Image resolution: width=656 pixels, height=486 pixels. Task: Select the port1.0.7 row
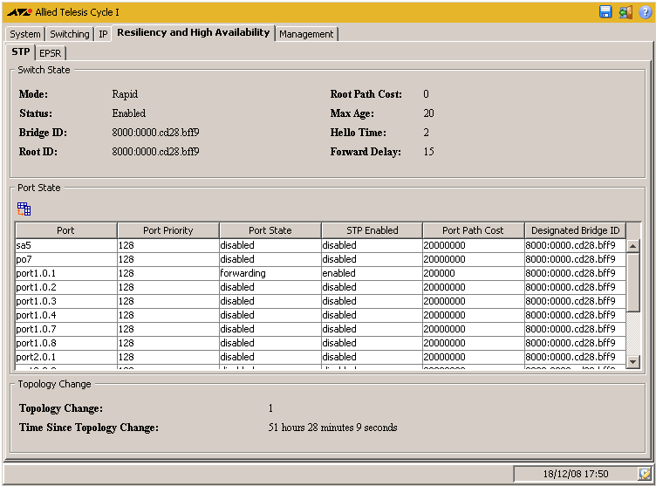point(320,329)
